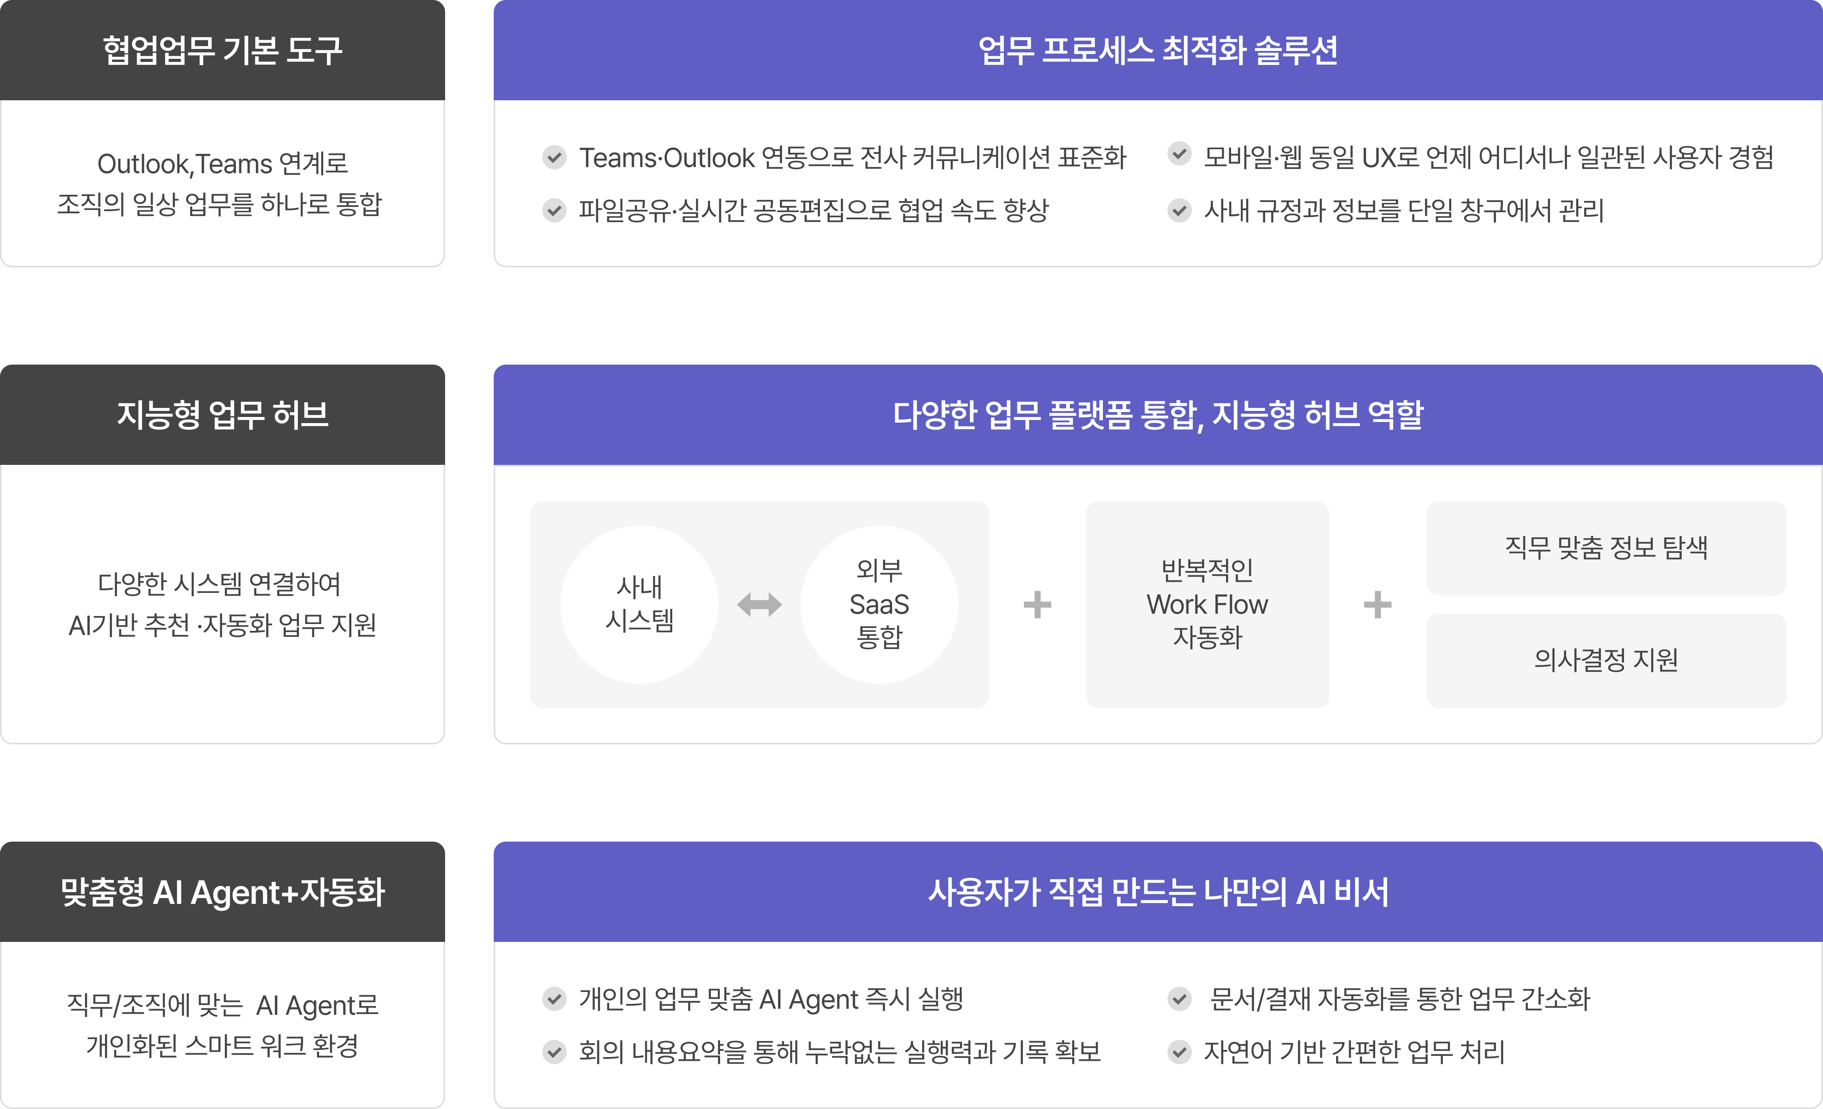This screenshot has width=1823, height=1109.
Task: Click the check icon next to 파일공유·실시간 공동편집
Action: pos(554,210)
